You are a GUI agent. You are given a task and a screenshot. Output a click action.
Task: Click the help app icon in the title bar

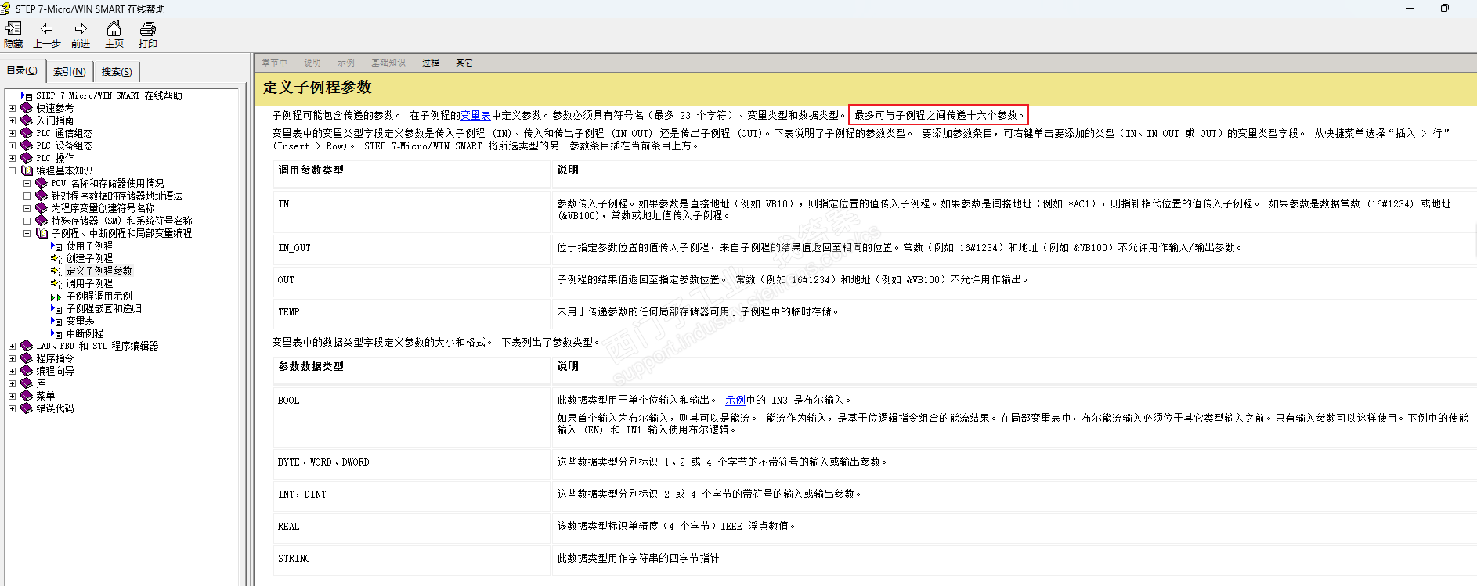[x=6, y=9]
